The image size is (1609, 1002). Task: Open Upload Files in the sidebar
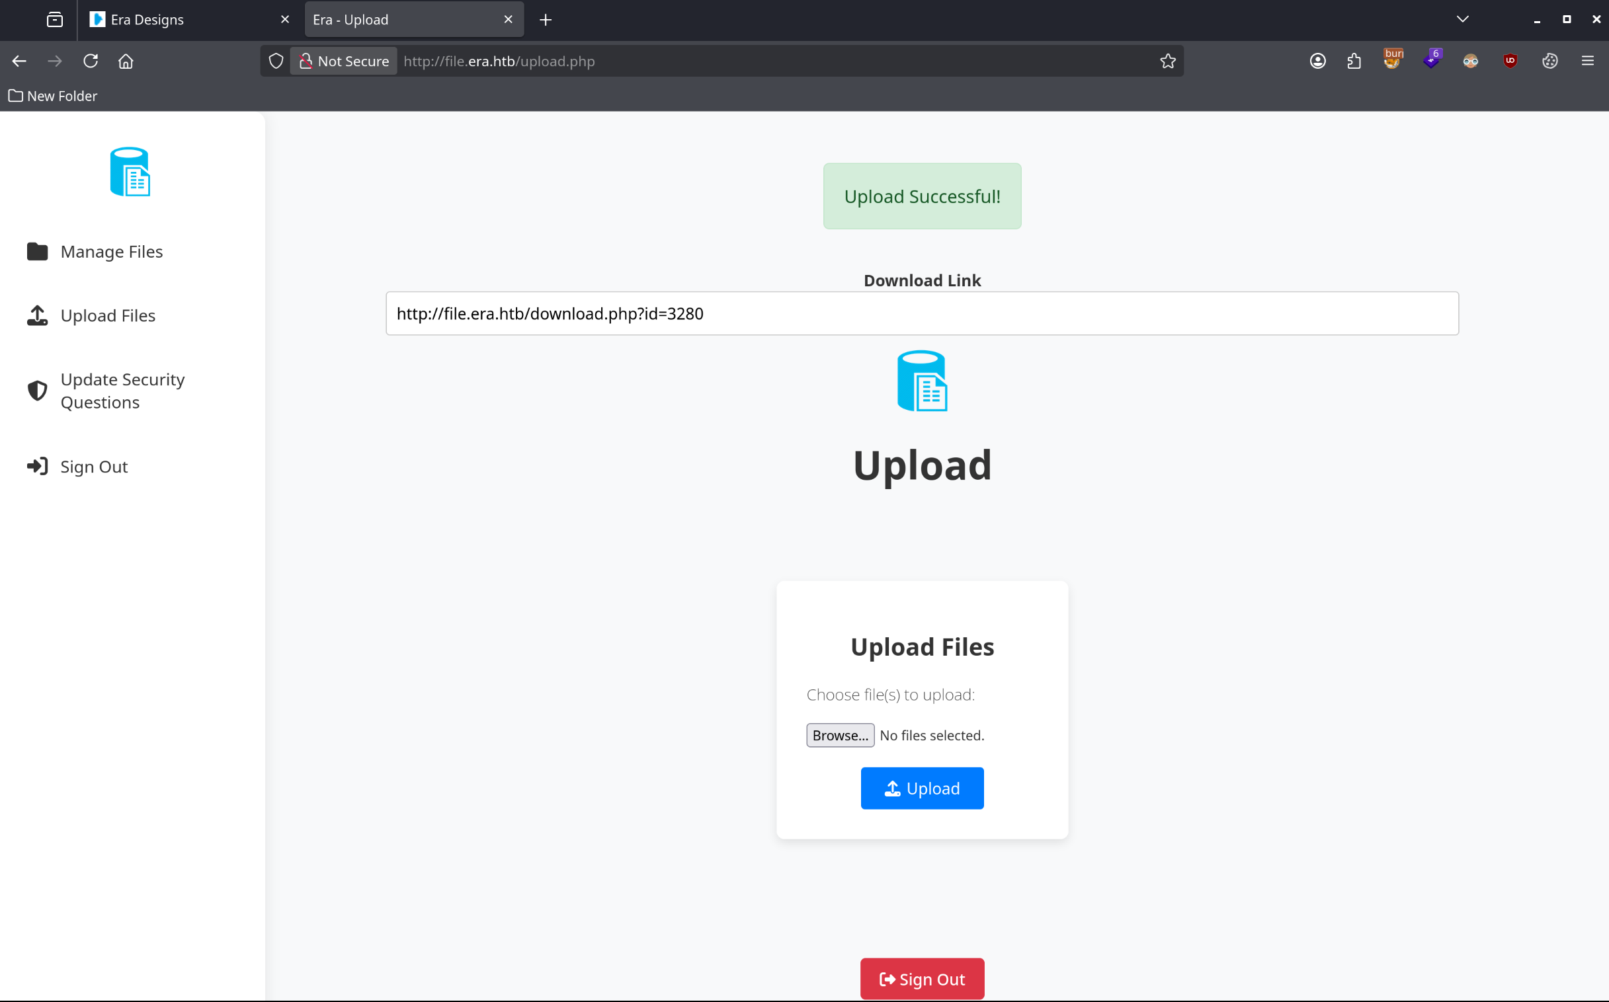click(91, 315)
